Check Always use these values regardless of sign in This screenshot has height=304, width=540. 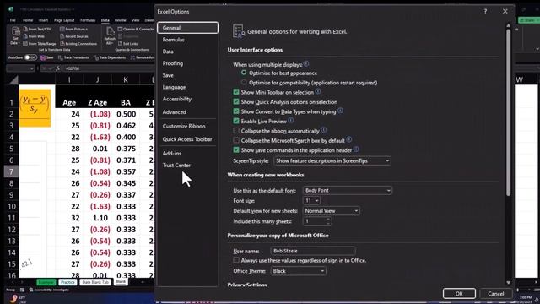[236, 260]
